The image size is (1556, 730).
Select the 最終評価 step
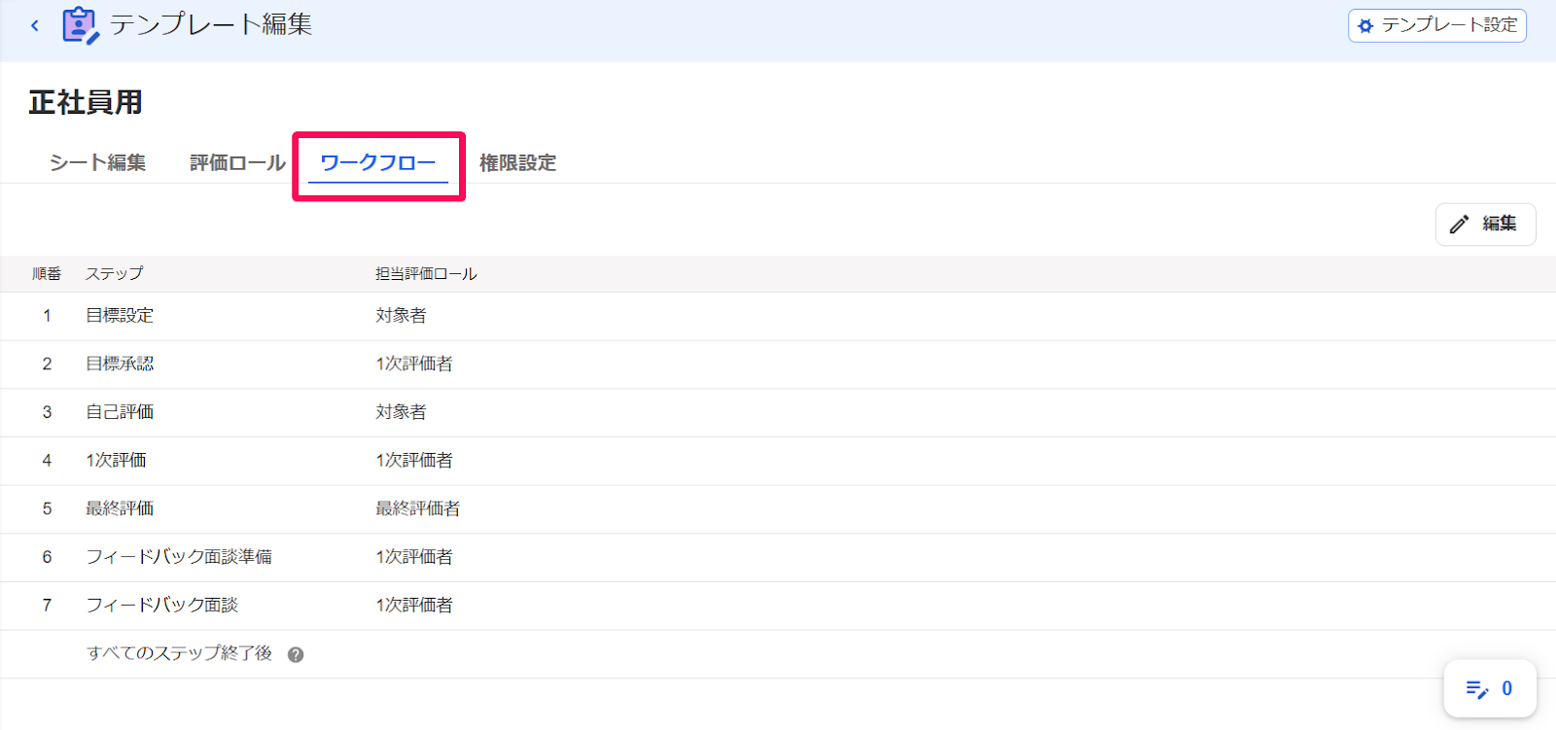coord(120,509)
